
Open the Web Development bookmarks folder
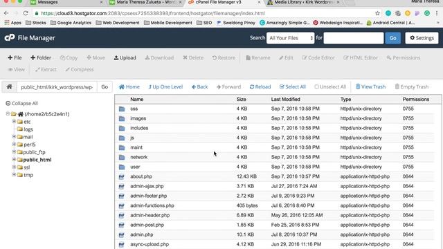pyautogui.click(x=118, y=23)
